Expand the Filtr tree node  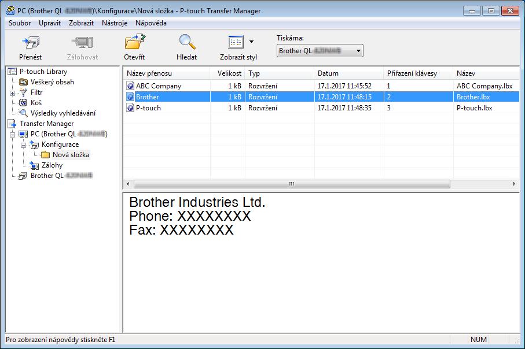click(12, 93)
